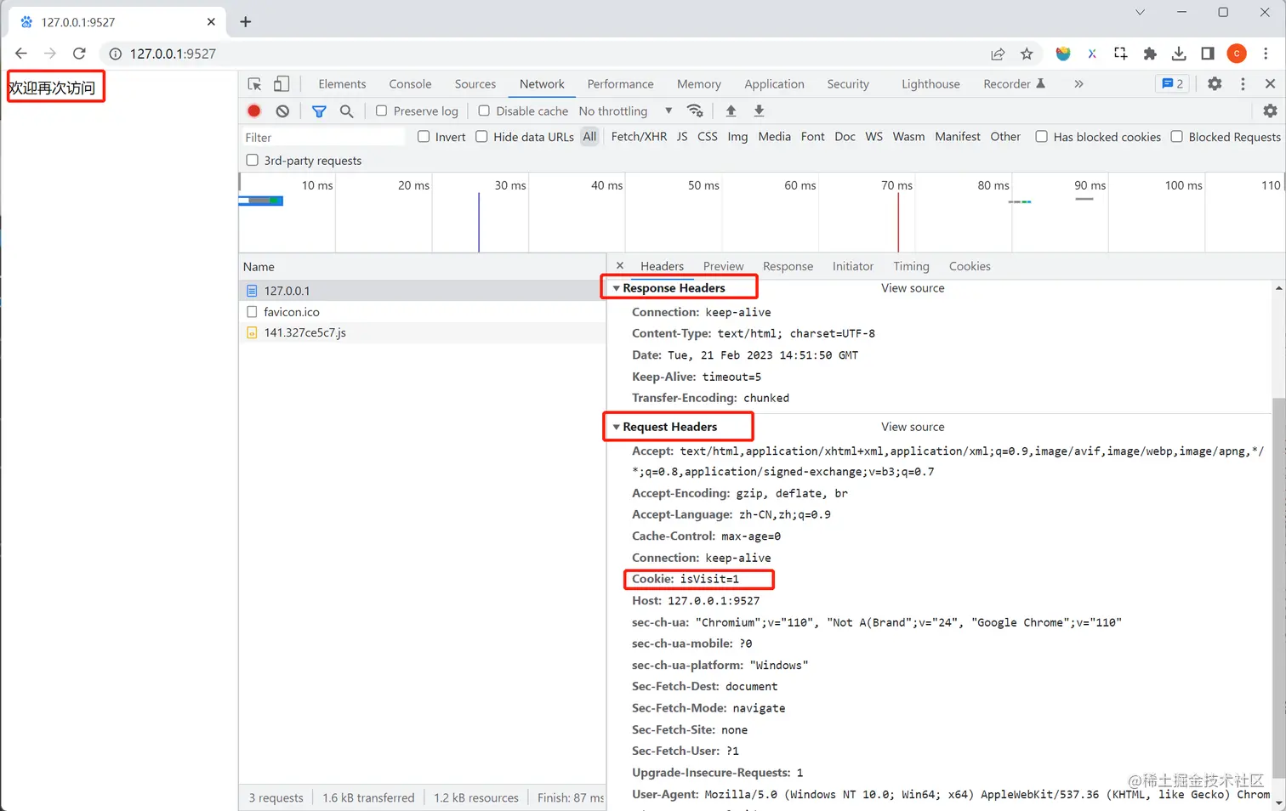
Task: Enable Disable cache checkbox
Action: pos(484,111)
